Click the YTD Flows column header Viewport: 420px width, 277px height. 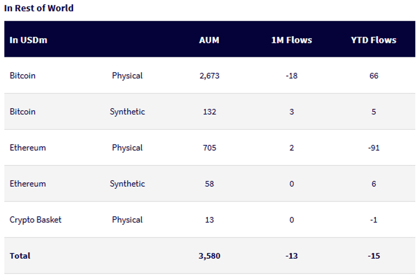pos(373,40)
